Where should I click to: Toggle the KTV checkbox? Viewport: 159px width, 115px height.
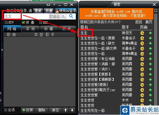click(6, 22)
